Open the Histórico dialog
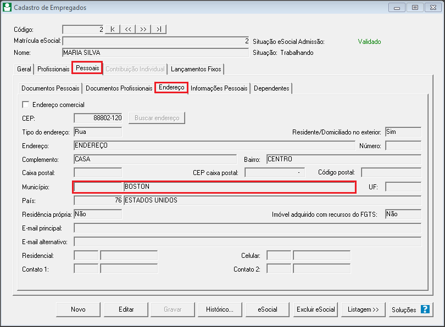The width and height of the screenshot is (445, 327). [220, 309]
